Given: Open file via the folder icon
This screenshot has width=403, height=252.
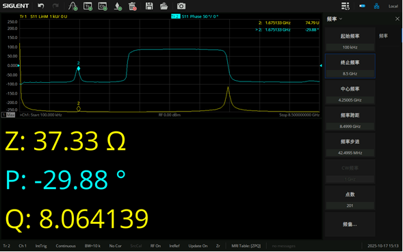Looking at the screenshot, I should tap(164, 6).
